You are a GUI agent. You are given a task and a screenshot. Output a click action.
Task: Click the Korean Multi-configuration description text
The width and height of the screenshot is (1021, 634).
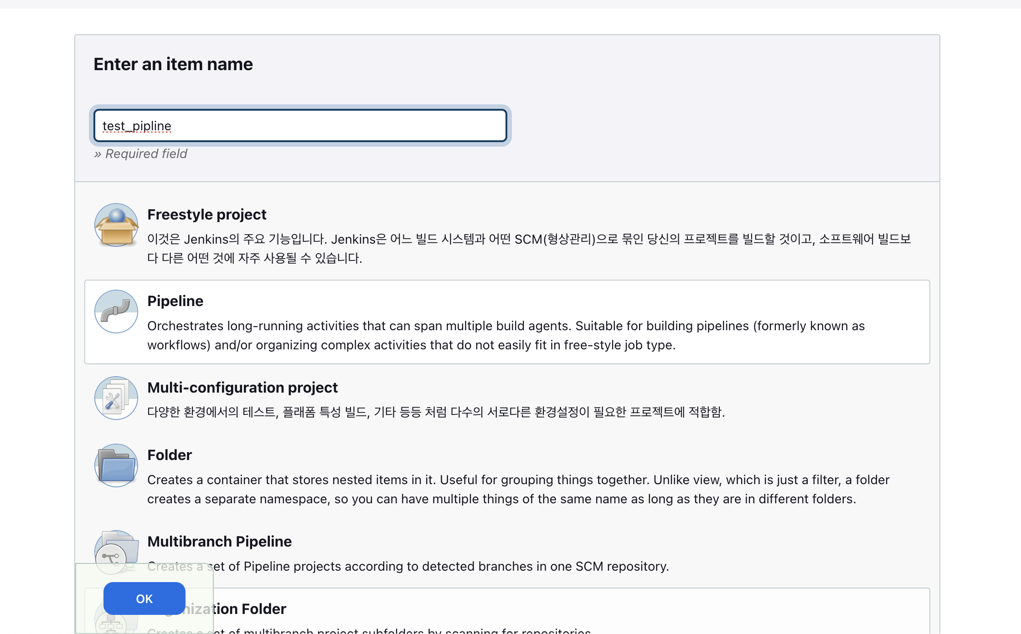point(436,412)
